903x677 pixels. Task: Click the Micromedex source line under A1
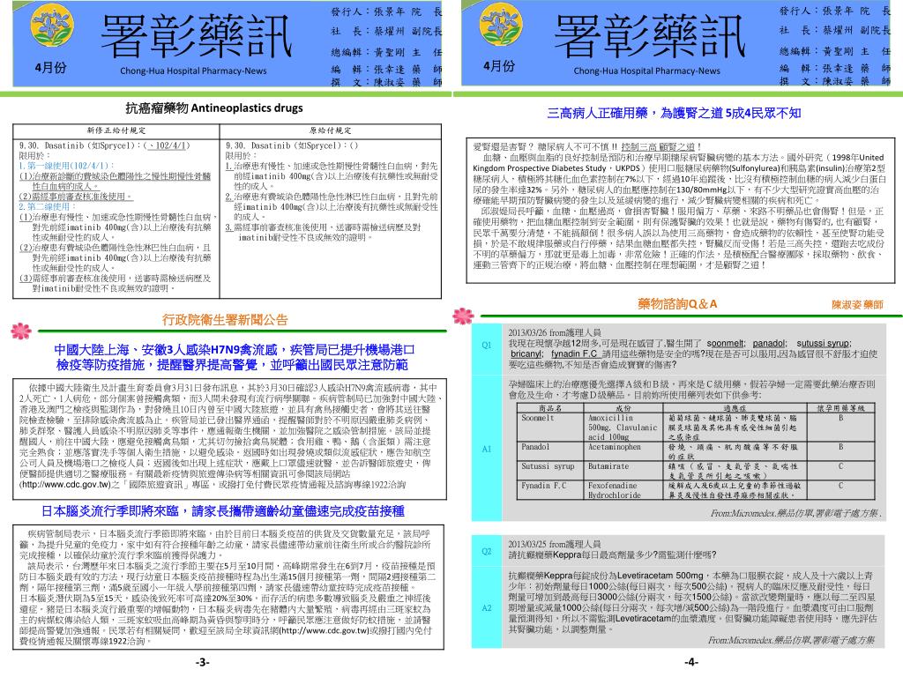tap(796, 512)
